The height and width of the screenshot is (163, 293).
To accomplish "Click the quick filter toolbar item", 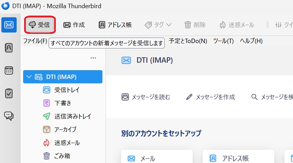I will [x=284, y=25].
